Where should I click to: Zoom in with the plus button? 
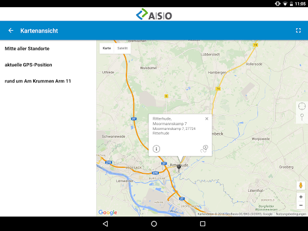pos(301,197)
